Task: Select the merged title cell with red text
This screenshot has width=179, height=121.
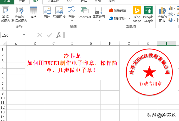Action: (x=72, y=63)
